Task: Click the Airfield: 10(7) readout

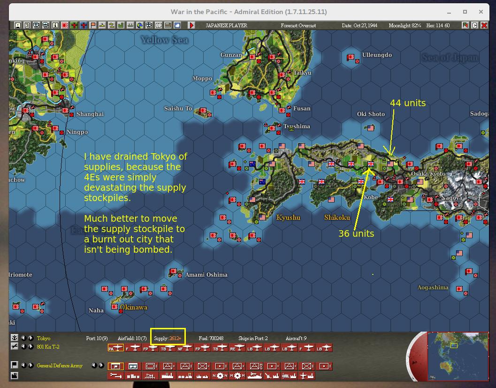Action: tap(132, 338)
